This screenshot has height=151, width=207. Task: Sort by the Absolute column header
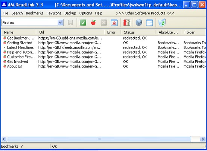168,32
